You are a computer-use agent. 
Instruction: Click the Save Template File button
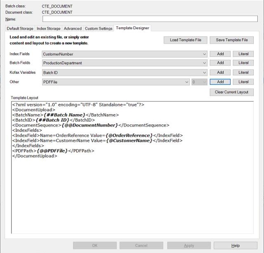click(232, 40)
